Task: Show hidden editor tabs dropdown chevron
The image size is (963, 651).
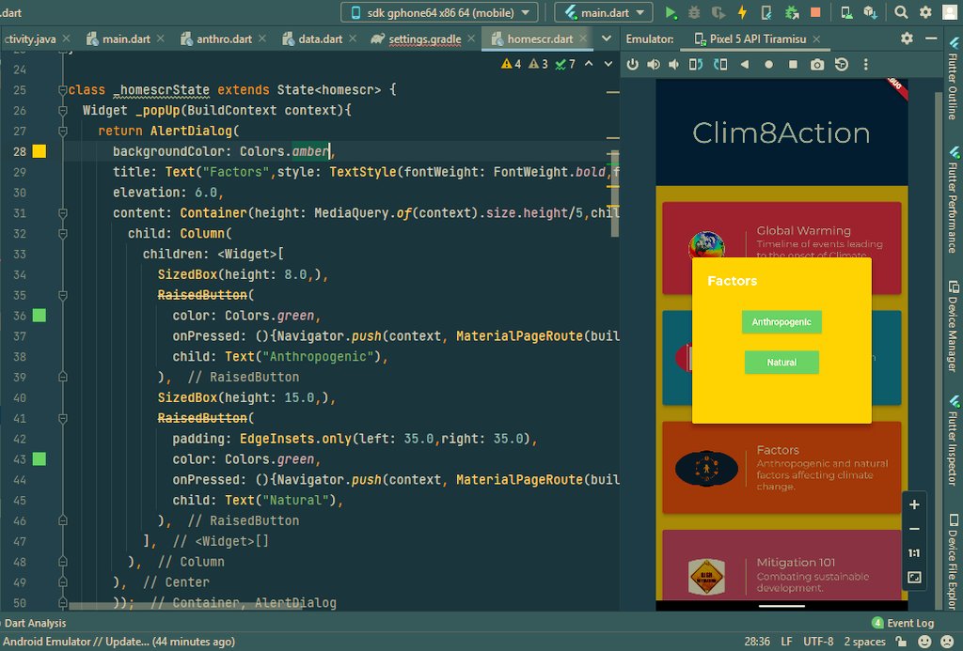Action: coord(607,39)
